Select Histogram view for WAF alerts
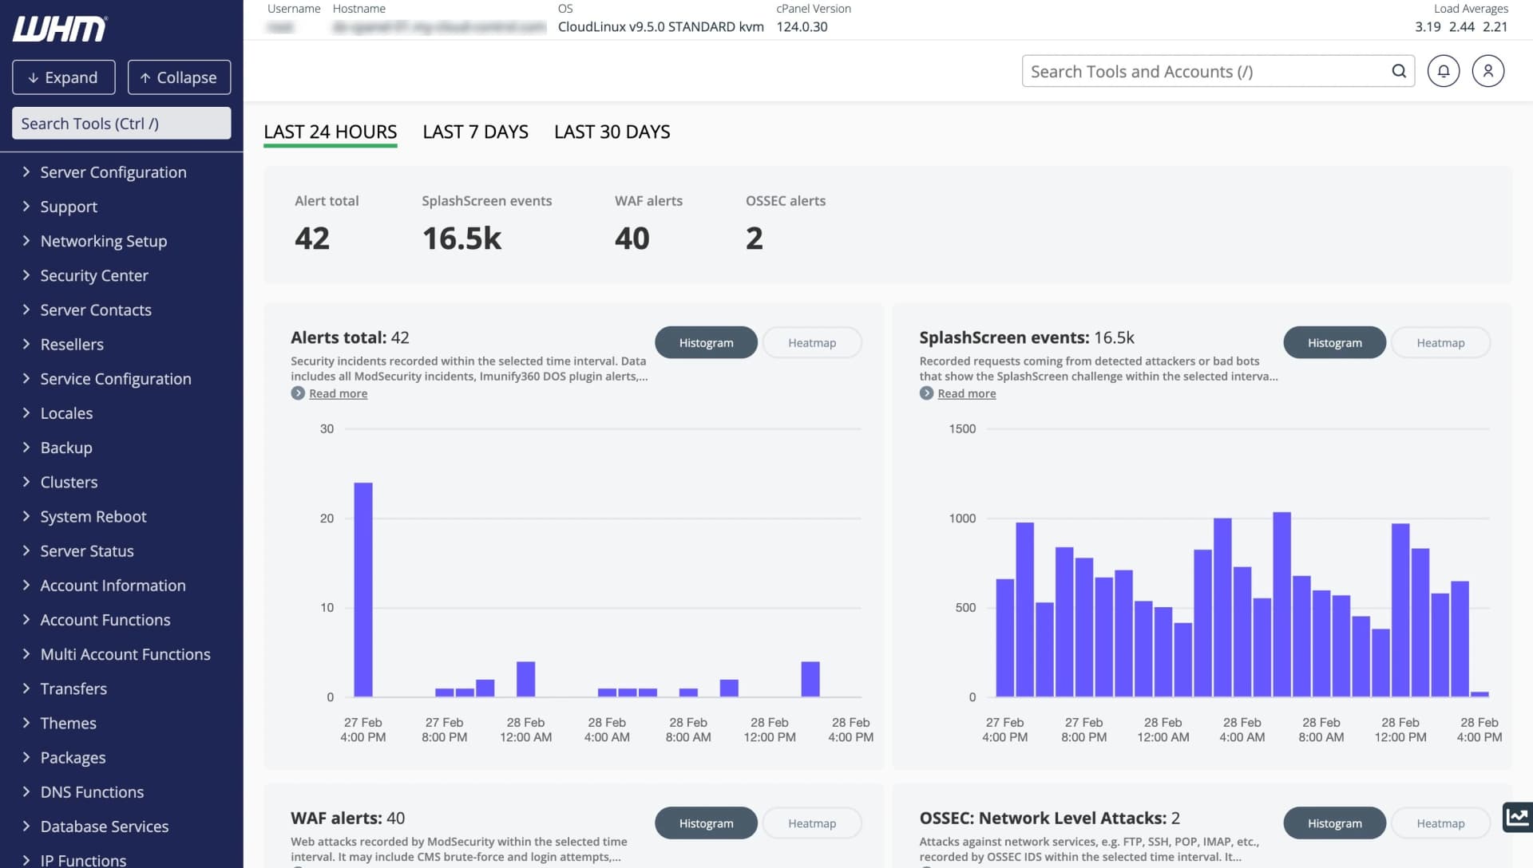This screenshot has width=1533, height=868. point(706,823)
